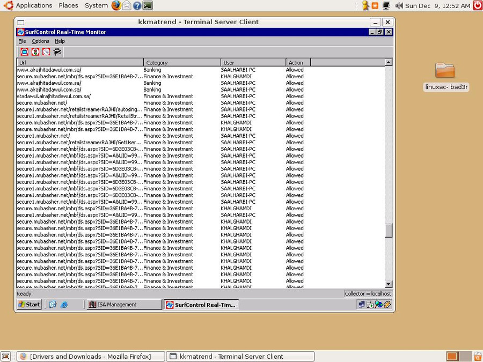Click the vertical scrollbar thumb
This screenshot has height=362, width=483.
click(389, 231)
